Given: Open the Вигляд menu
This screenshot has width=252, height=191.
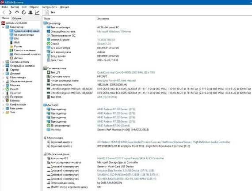Looking at the screenshot, I should point(15,7).
